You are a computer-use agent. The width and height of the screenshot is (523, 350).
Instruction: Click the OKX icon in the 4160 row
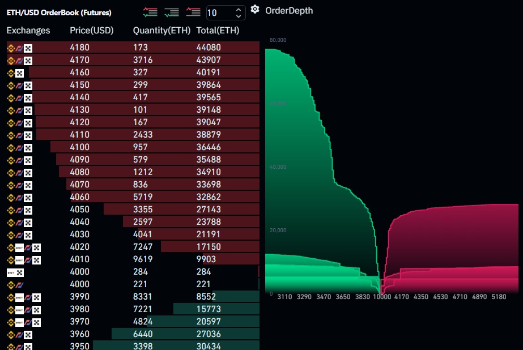coord(20,73)
